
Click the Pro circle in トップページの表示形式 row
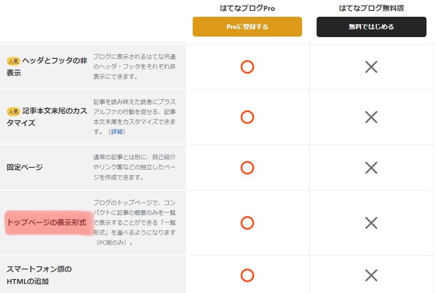247,222
